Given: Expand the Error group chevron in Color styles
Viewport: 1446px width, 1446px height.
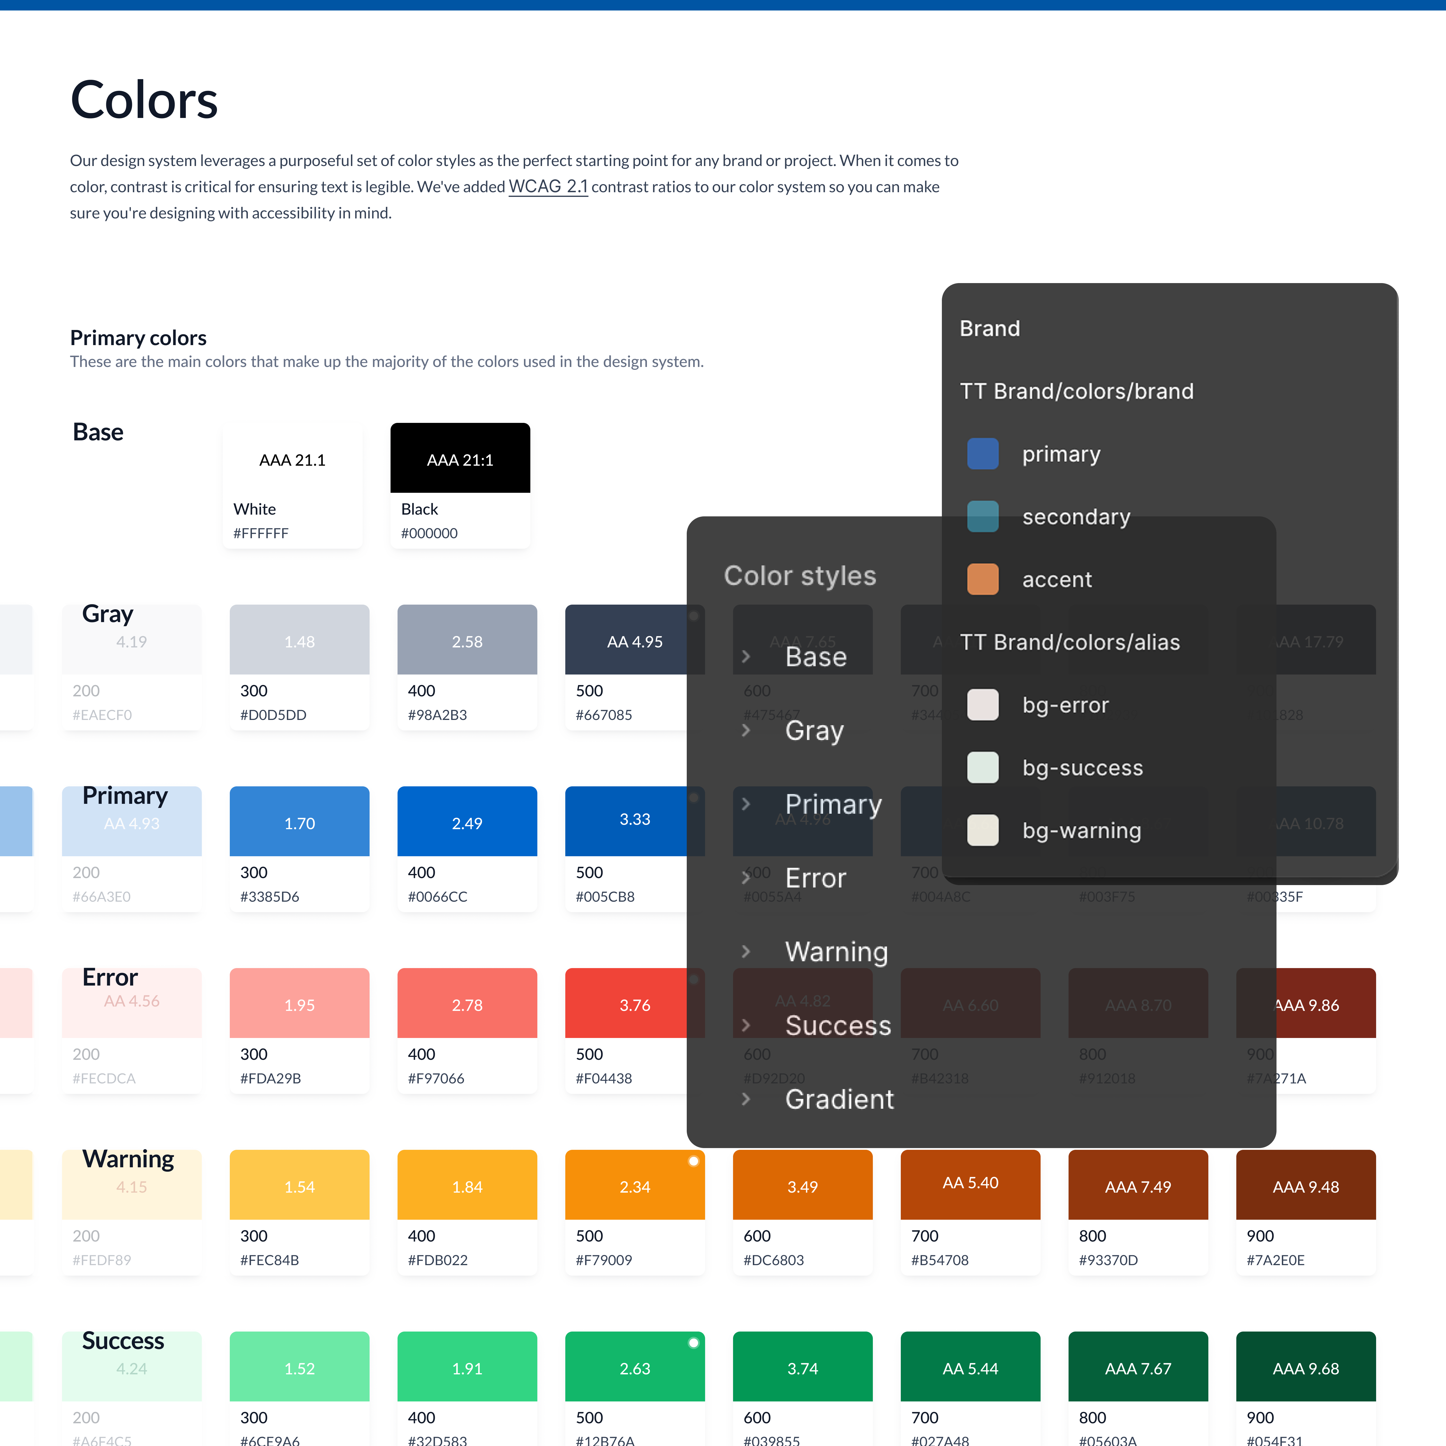Looking at the screenshot, I should [x=746, y=878].
